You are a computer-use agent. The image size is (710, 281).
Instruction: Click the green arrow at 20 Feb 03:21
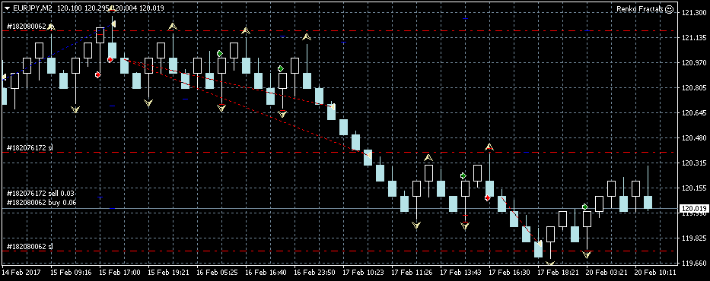point(585,207)
